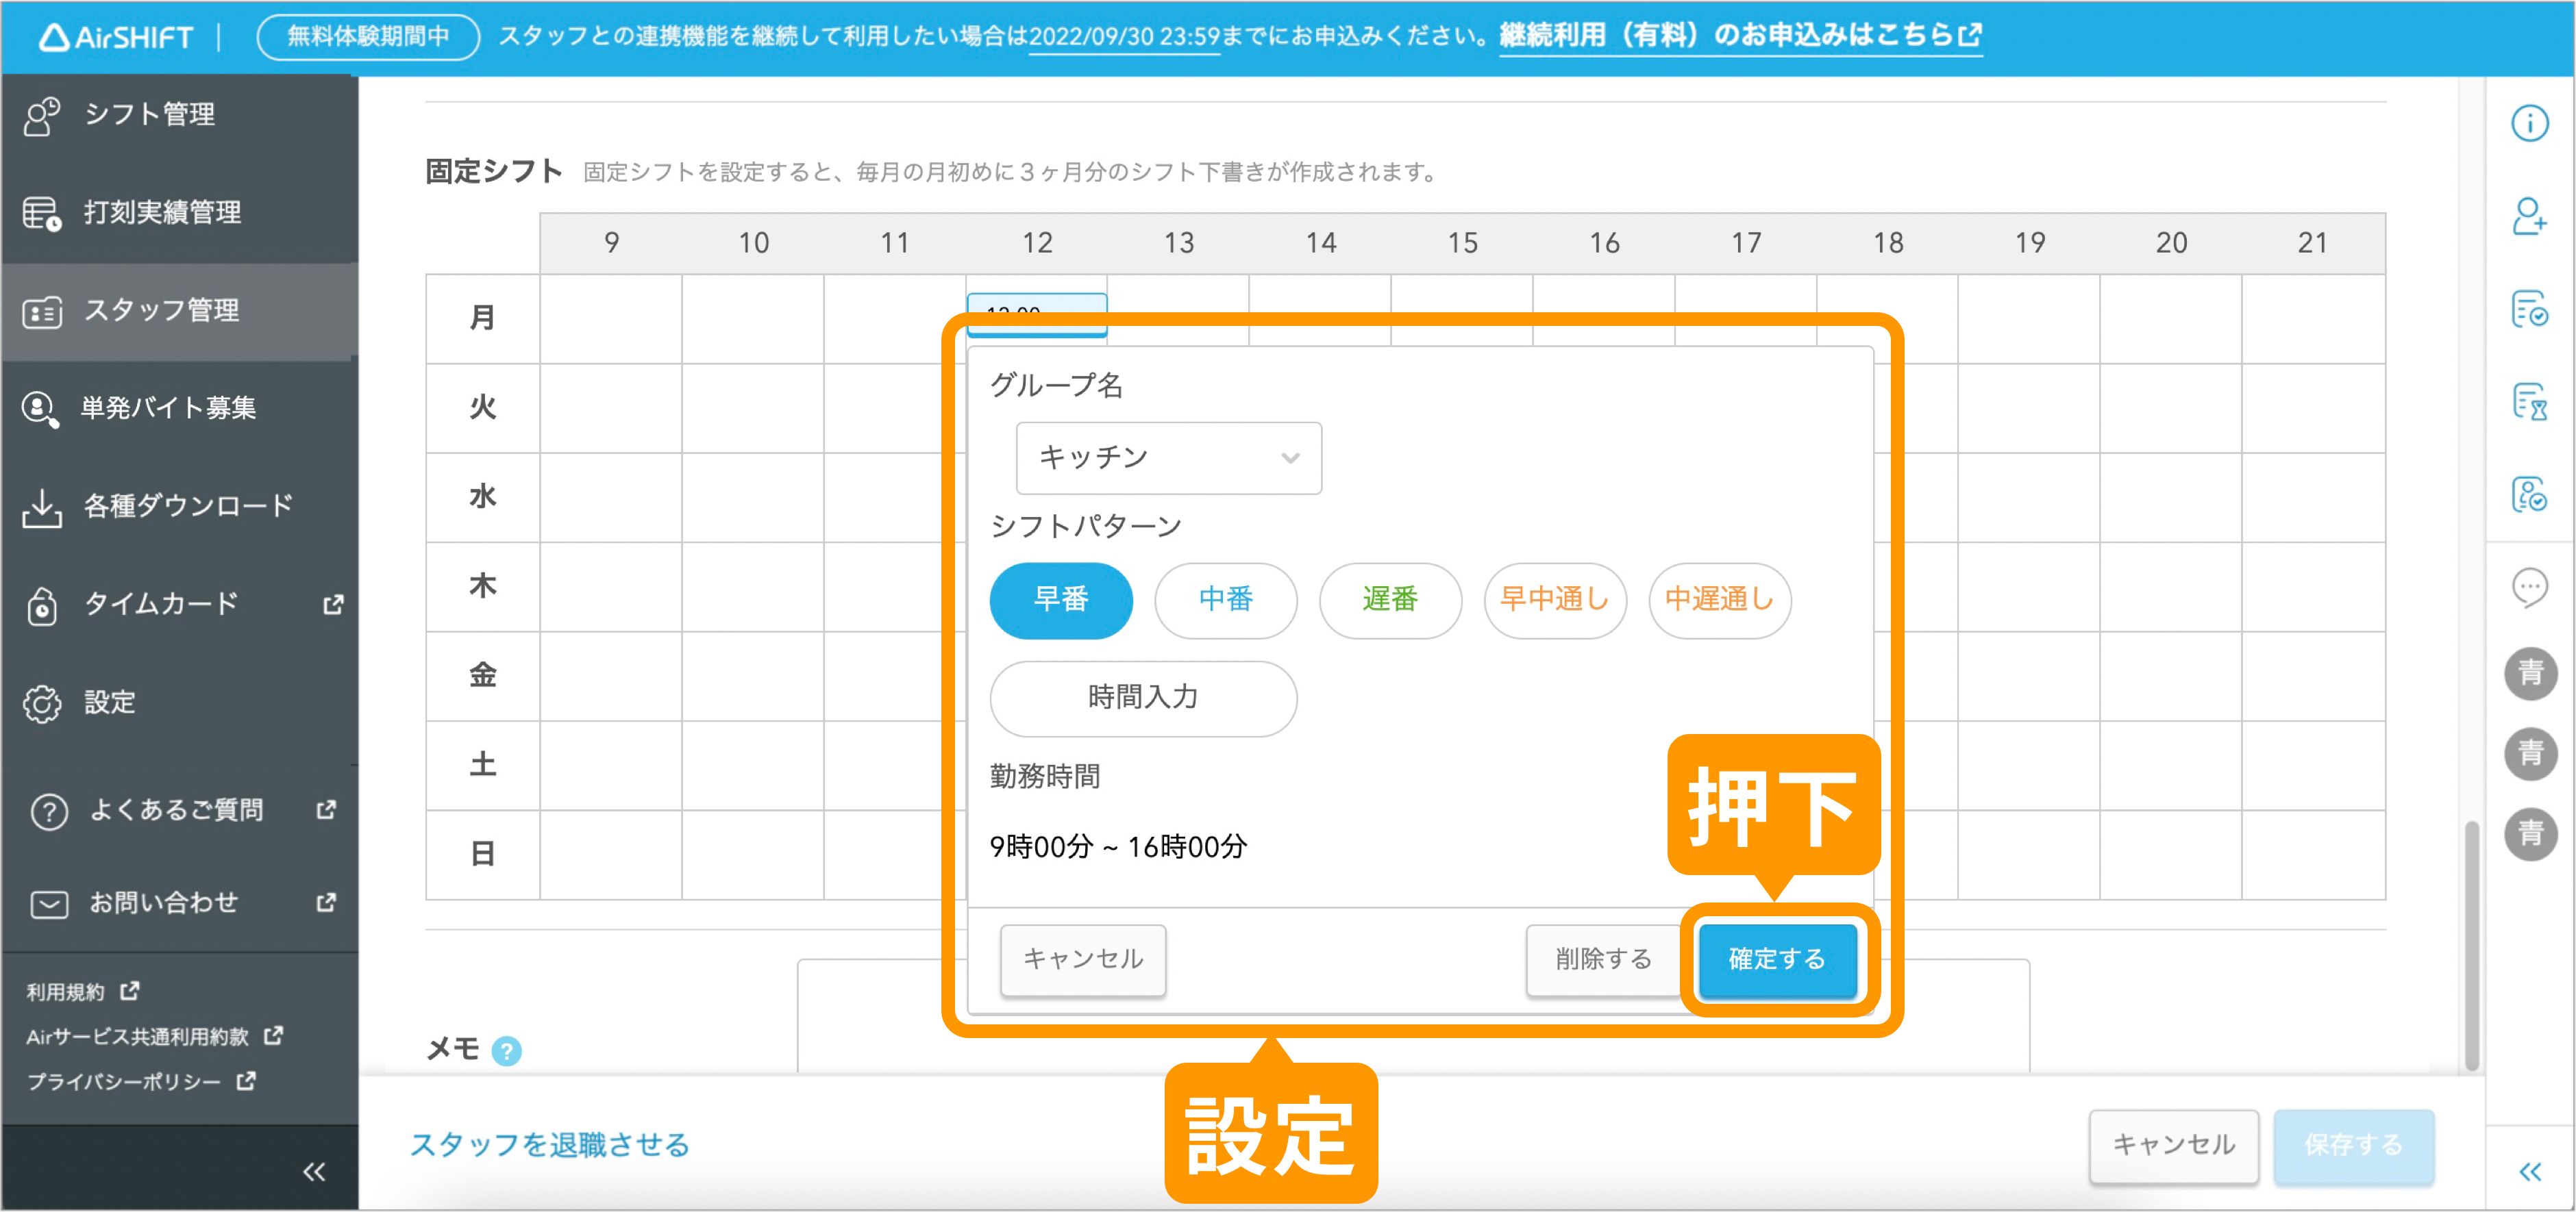2576x1212 pixels.
Task: Click inside the メモ text area
Action: [1413, 1016]
